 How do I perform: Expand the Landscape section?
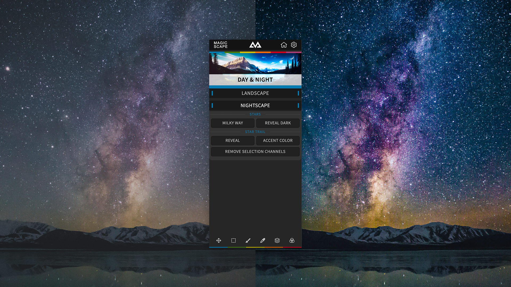tap(255, 93)
